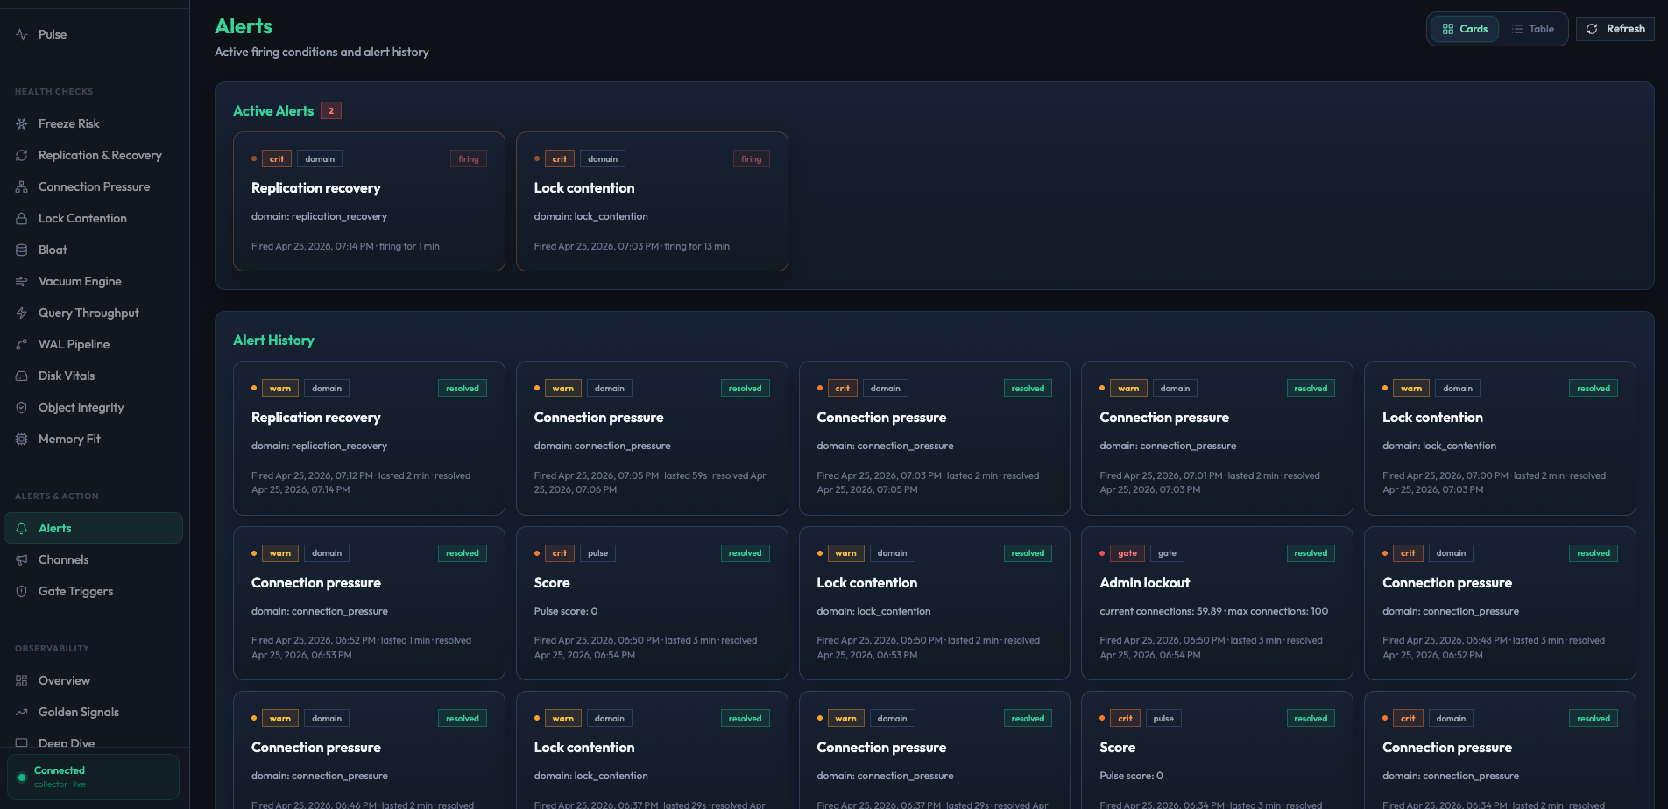Click the green Connected status dot

(22, 777)
